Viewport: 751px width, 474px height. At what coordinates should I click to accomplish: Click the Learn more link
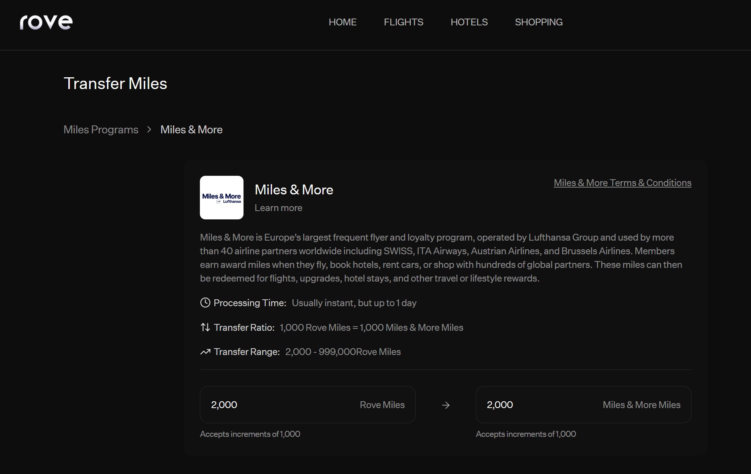(278, 208)
